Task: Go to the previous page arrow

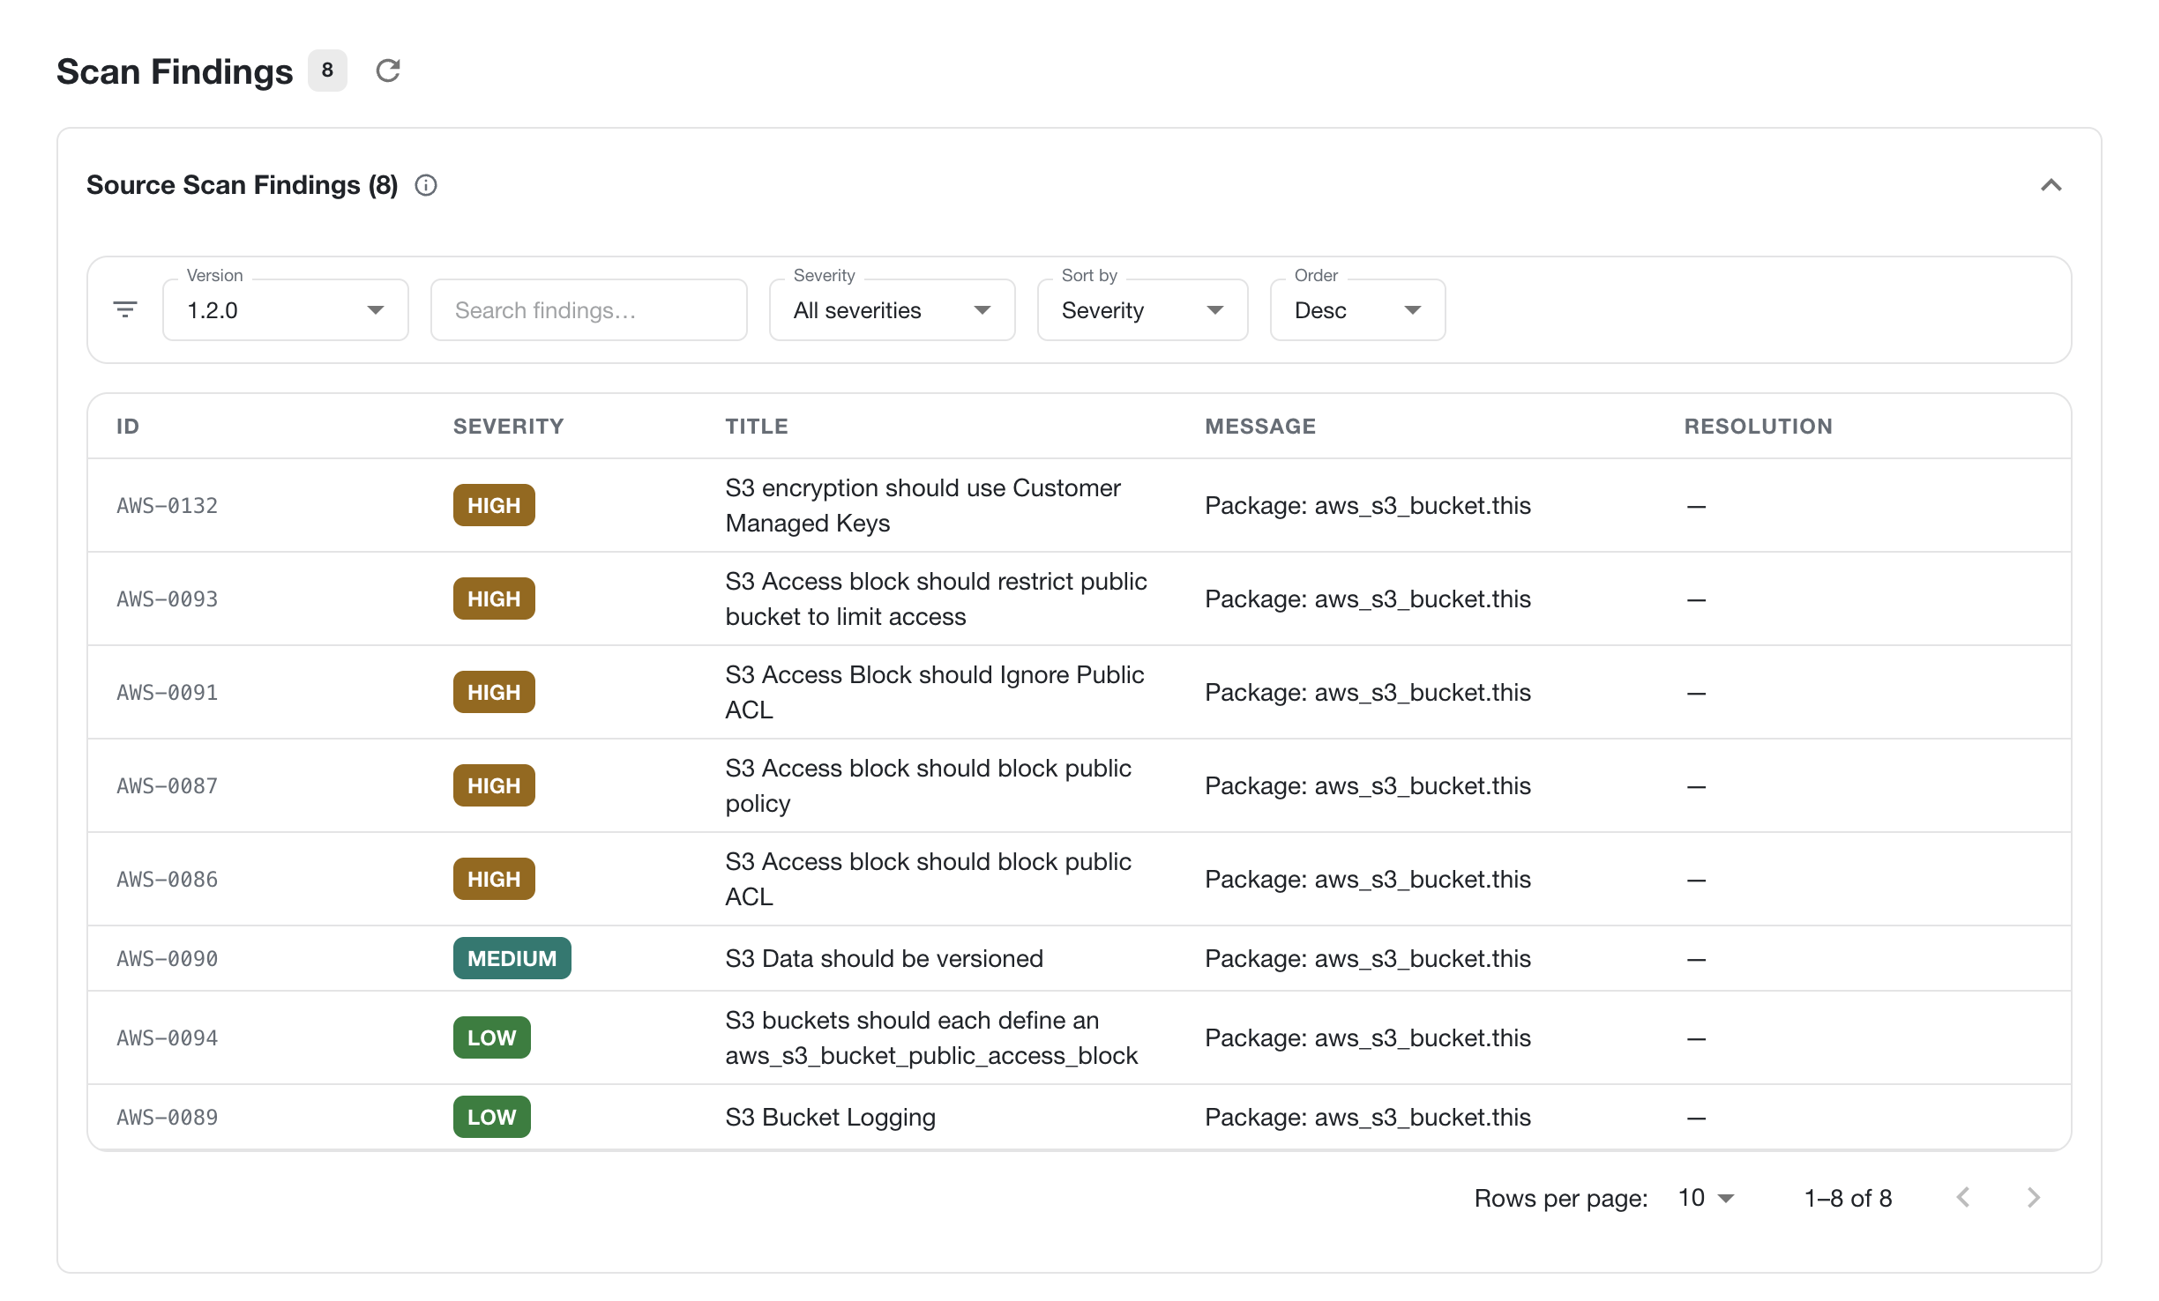Action: [1963, 1198]
